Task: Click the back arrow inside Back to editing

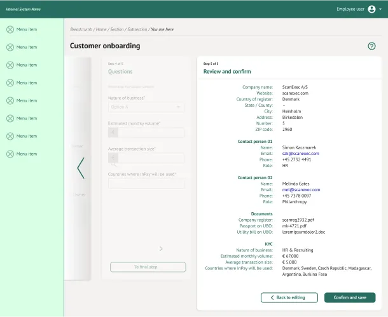Action: (272, 297)
